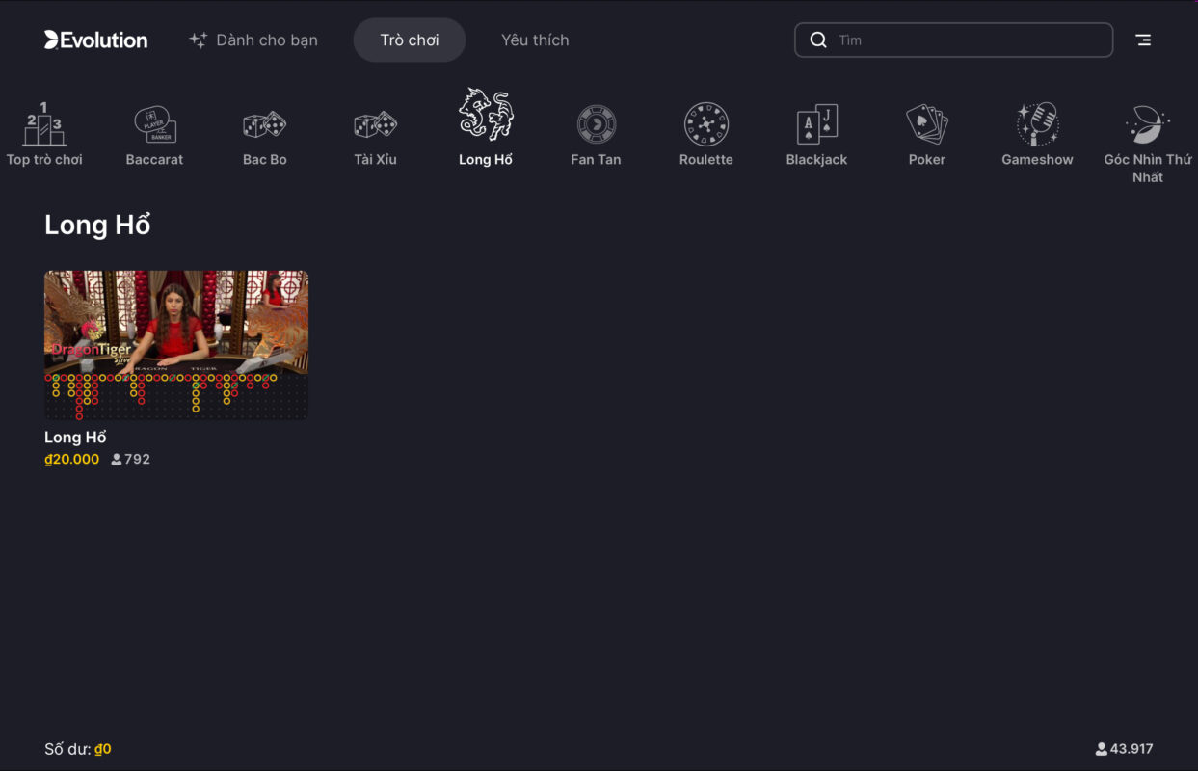This screenshot has height=771, width=1198.
Task: Pick the Roulette wheel icon
Action: 706,125
